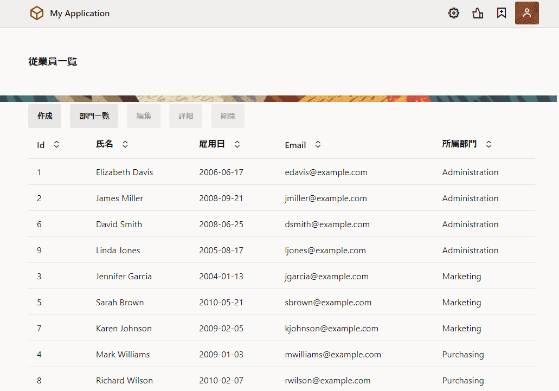Click the My Application cube logo

tap(37, 14)
